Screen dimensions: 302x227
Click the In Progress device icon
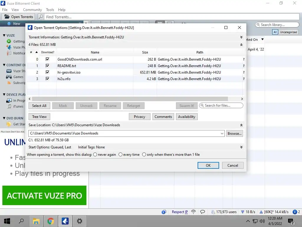click(x=9, y=100)
